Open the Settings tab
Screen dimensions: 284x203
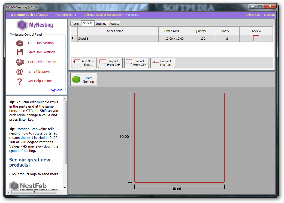pos(101,24)
